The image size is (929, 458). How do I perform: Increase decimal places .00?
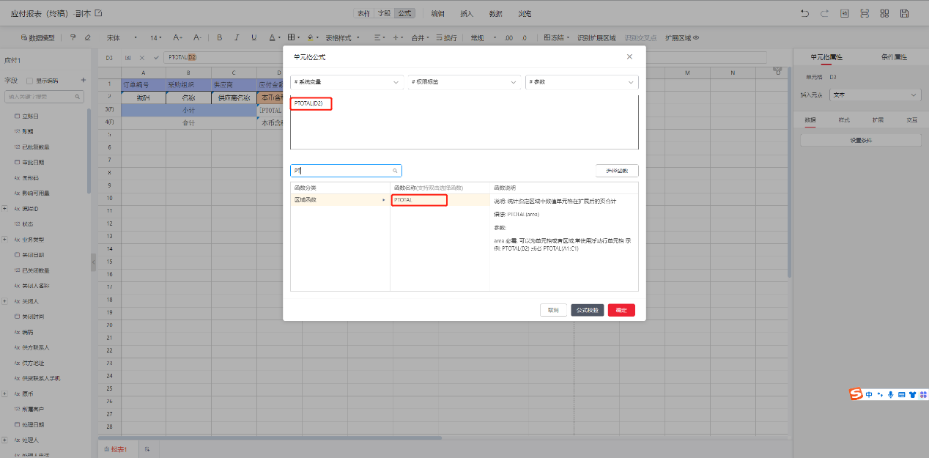click(x=509, y=37)
